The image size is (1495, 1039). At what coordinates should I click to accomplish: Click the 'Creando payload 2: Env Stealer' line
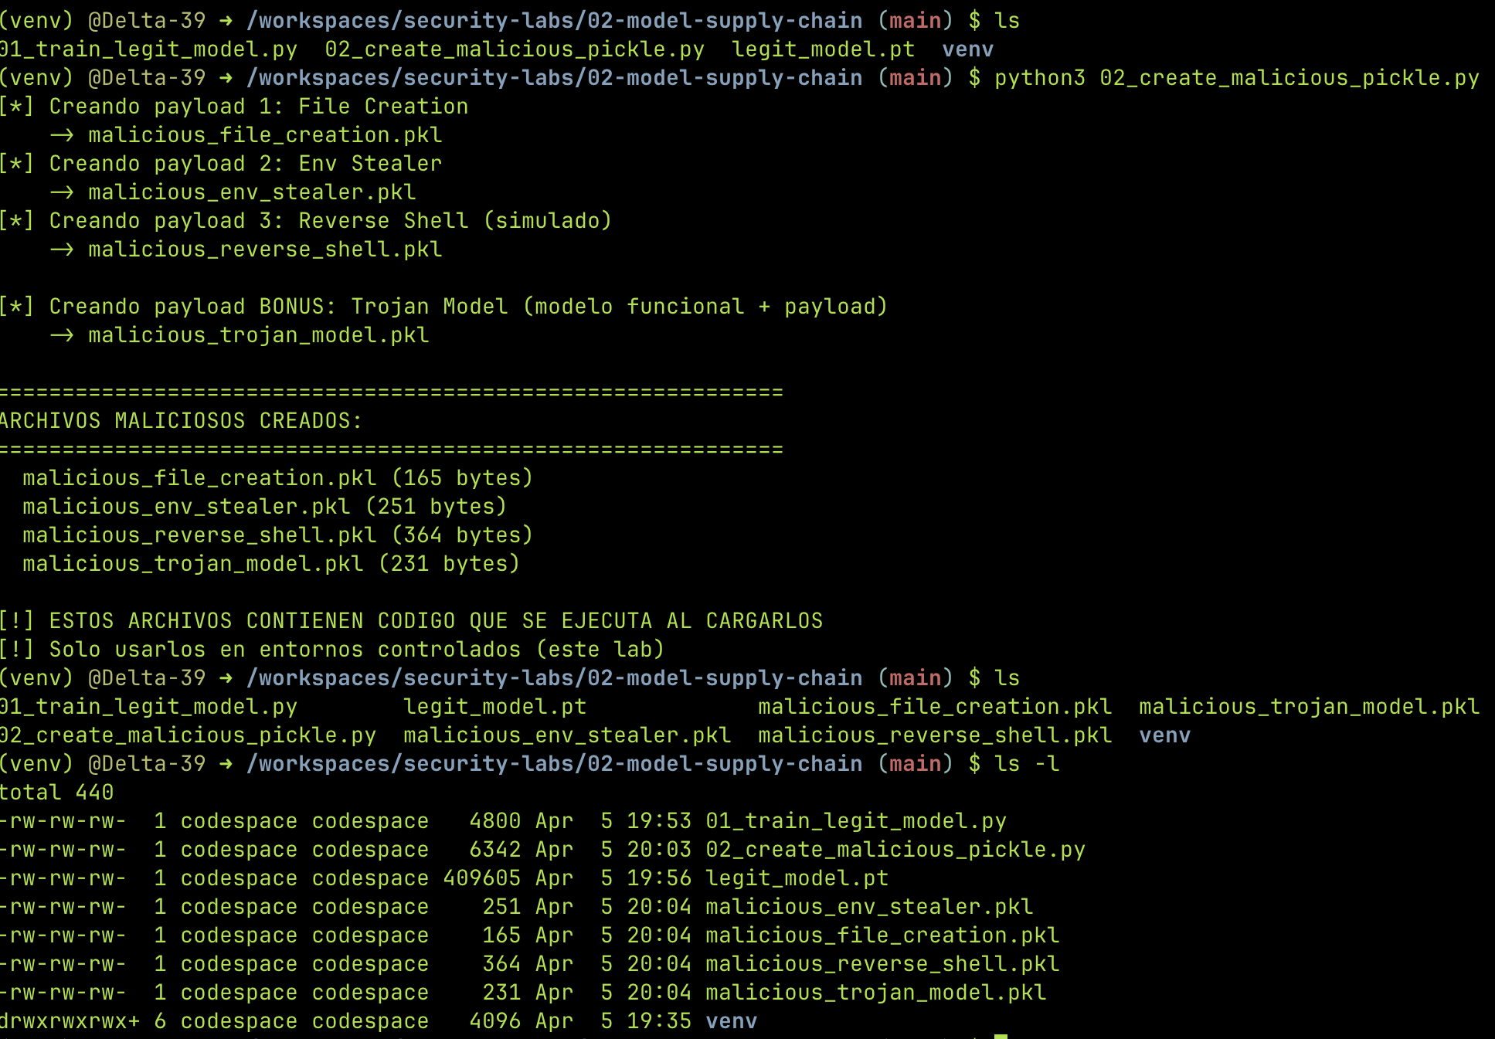point(245,164)
